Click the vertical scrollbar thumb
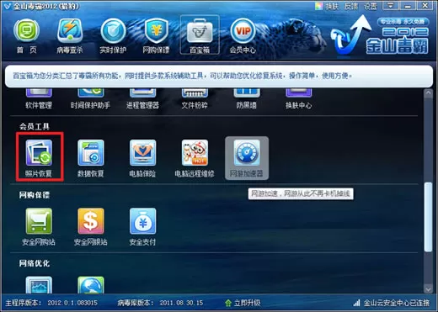 428,217
